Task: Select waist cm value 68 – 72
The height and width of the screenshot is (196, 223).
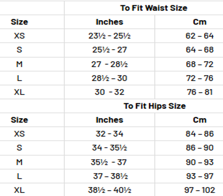Action: pyautogui.click(x=200, y=64)
